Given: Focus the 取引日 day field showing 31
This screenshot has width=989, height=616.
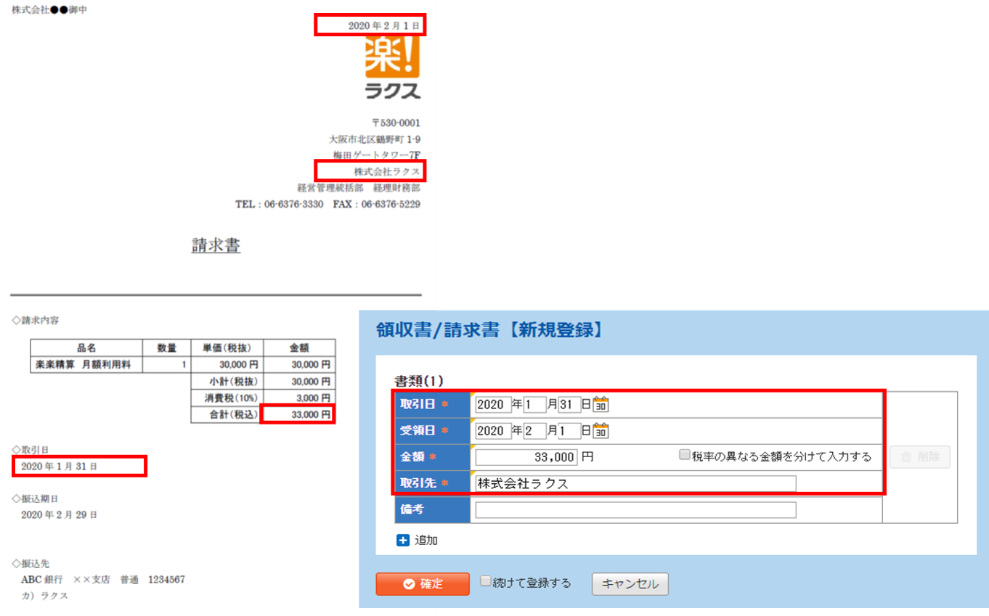Looking at the screenshot, I should point(569,404).
